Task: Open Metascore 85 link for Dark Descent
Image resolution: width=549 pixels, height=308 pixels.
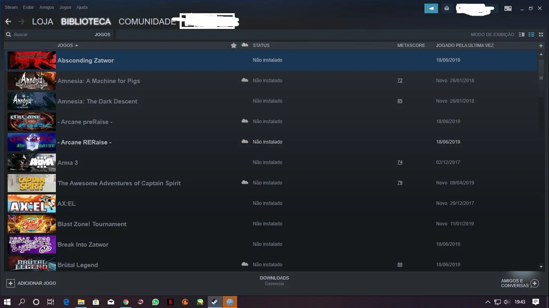Action: point(400,101)
